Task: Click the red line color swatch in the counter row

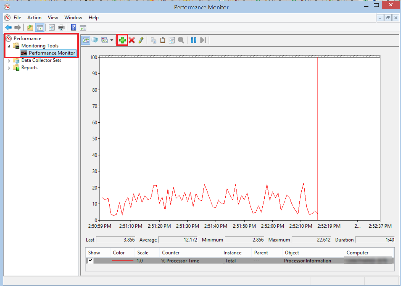Action: point(122,261)
